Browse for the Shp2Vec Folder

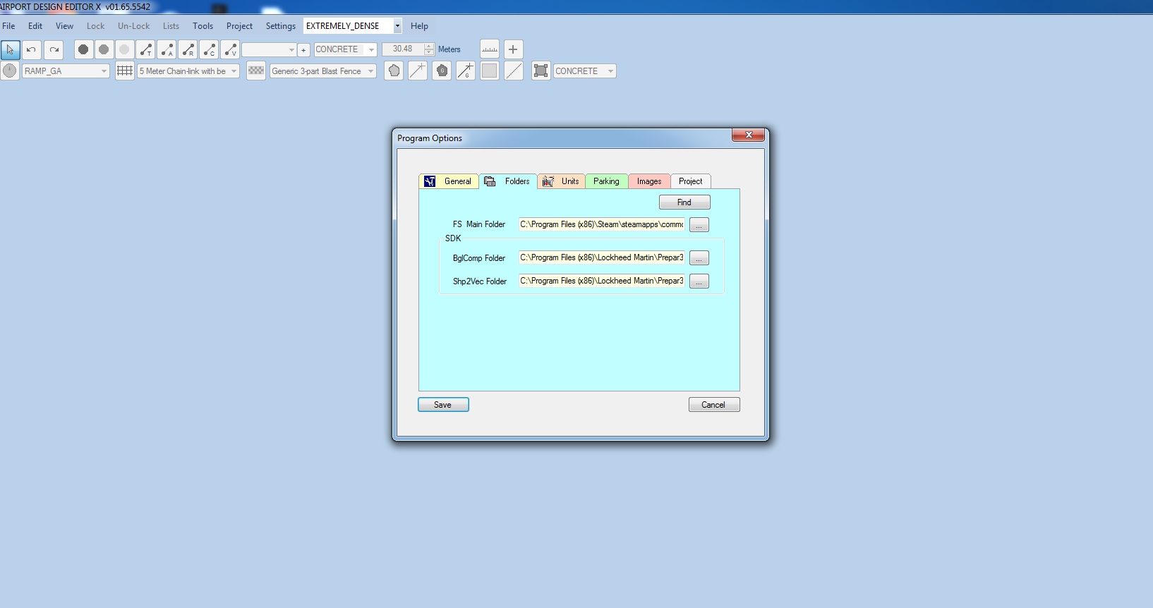click(699, 281)
